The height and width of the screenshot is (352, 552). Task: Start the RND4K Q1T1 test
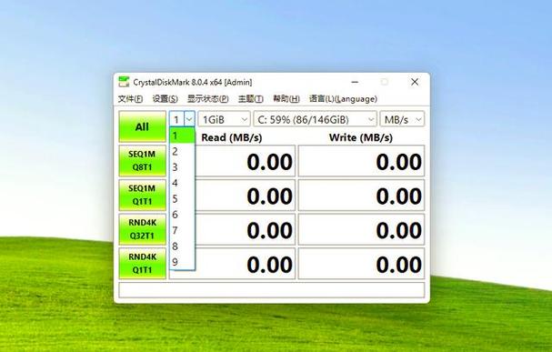[x=142, y=263]
